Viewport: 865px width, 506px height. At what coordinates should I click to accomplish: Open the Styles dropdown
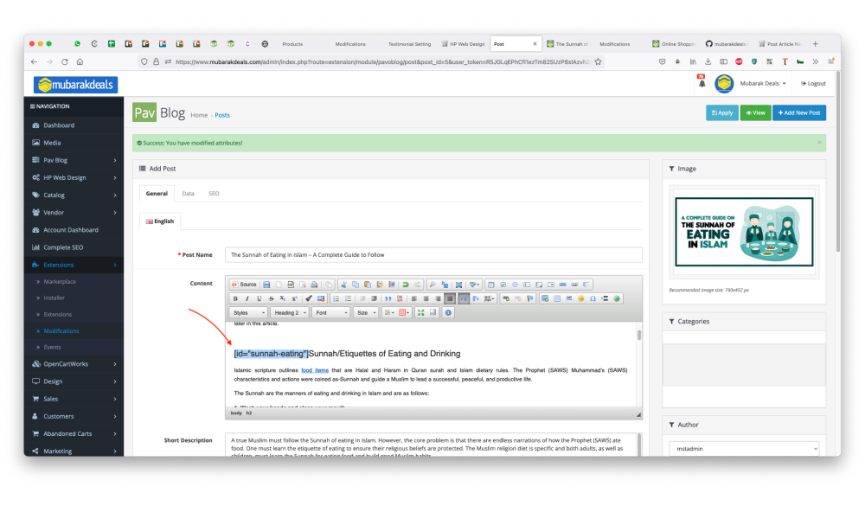248,312
